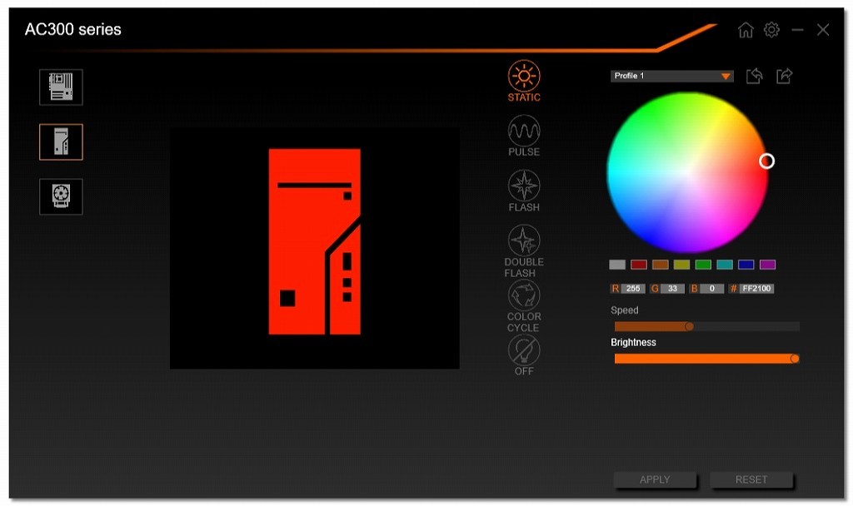
Task: Select the FLASH lighting mode
Action: point(524,191)
